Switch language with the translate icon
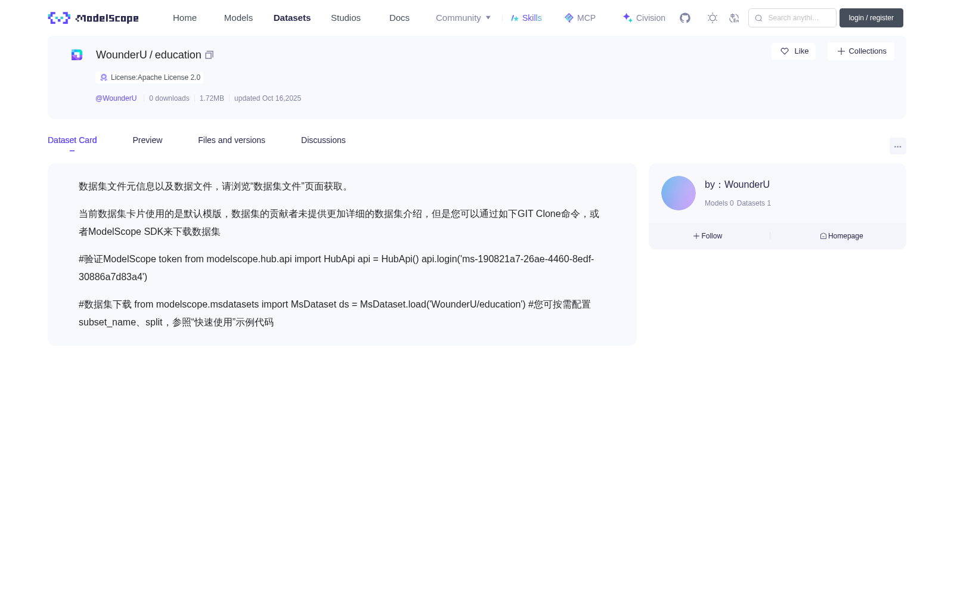954x596 pixels. point(734,18)
